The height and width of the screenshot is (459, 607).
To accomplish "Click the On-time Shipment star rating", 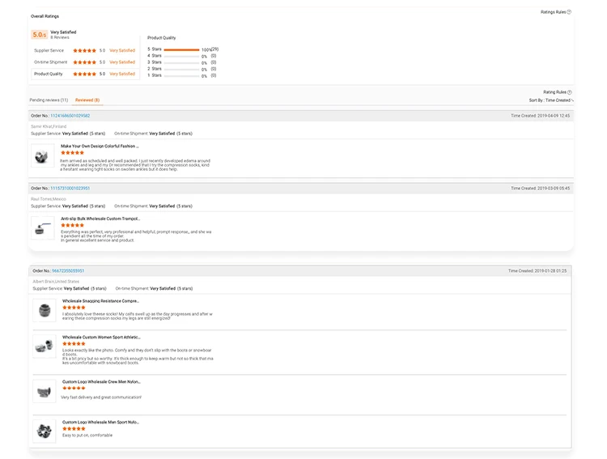I will click(x=84, y=62).
